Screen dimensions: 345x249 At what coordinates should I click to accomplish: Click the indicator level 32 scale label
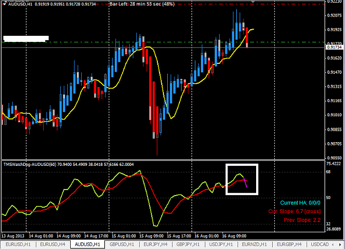pos(328,224)
